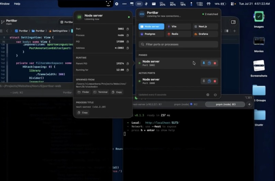Copy address of Node server Port 3002
The width and height of the screenshot is (275, 181).
pos(209,63)
